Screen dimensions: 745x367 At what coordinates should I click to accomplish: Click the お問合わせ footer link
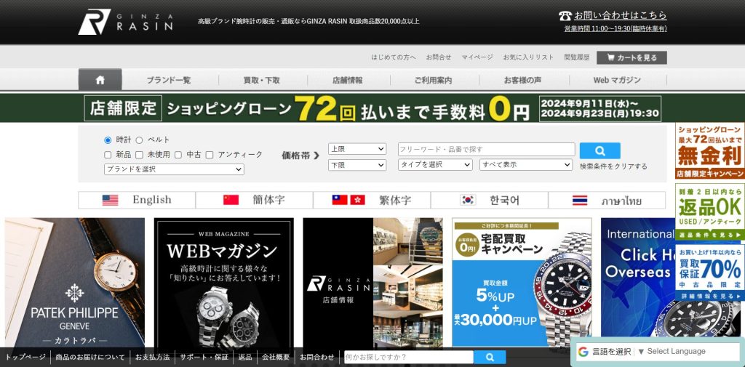(x=317, y=357)
